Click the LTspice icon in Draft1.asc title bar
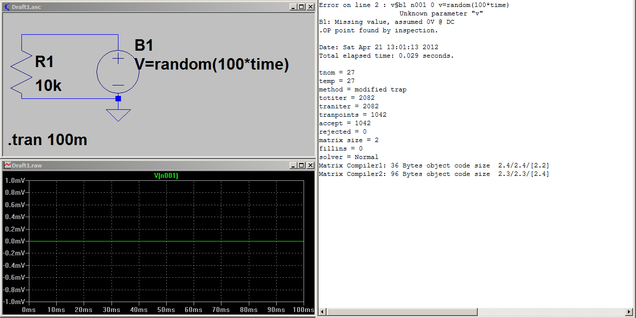636x318 pixels. (6, 7)
